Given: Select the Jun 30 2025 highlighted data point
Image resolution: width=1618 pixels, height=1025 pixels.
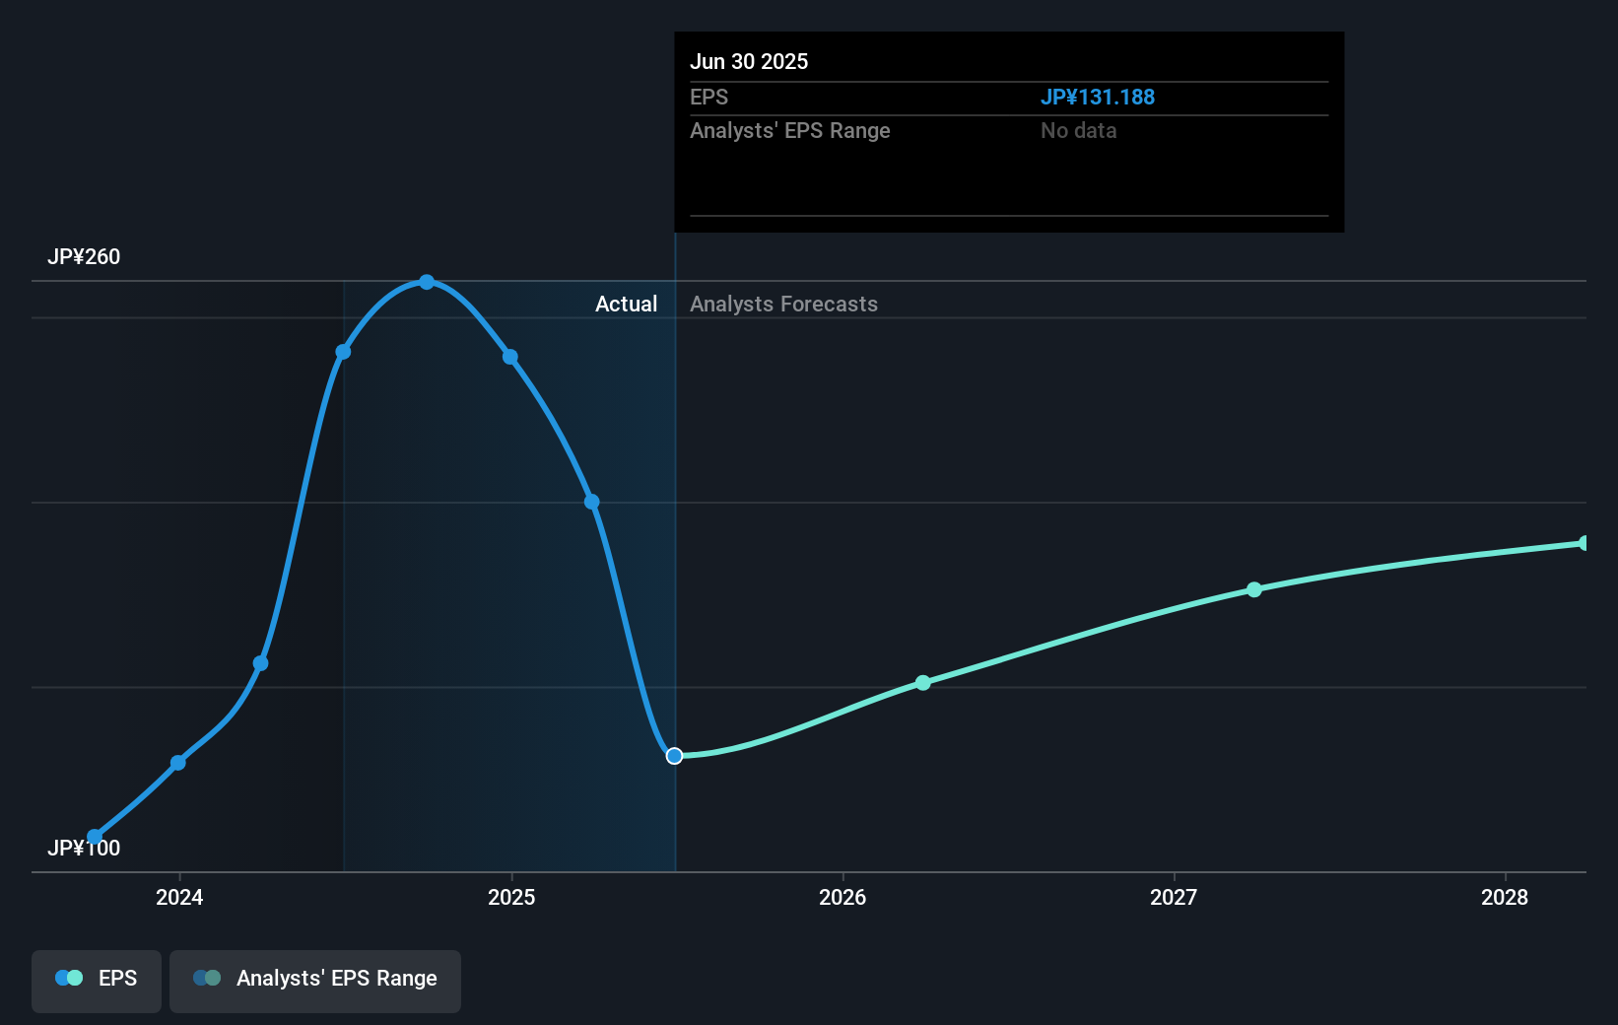Looking at the screenshot, I should (674, 756).
